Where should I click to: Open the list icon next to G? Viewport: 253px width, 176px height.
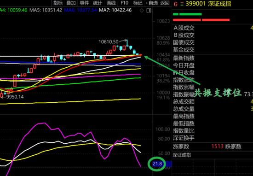coord(182,4)
